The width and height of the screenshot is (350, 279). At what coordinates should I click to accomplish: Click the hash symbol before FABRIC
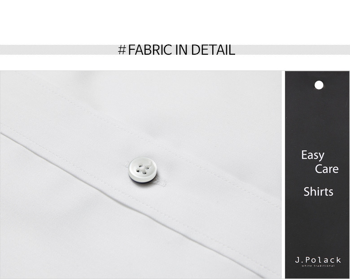click(x=122, y=49)
